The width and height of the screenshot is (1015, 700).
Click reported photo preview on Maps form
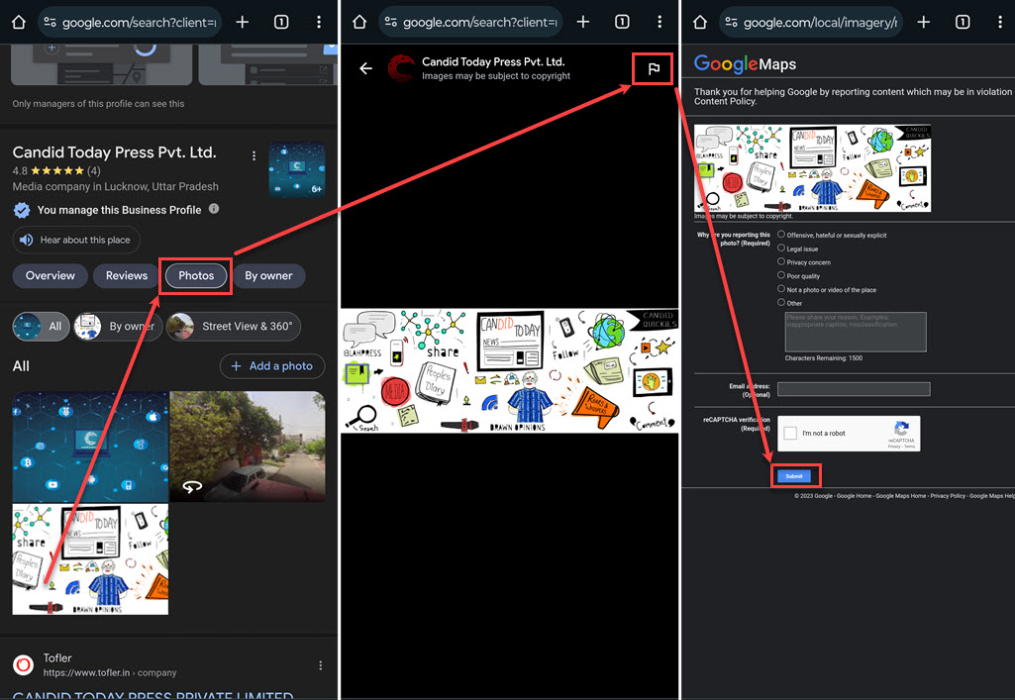pos(812,168)
